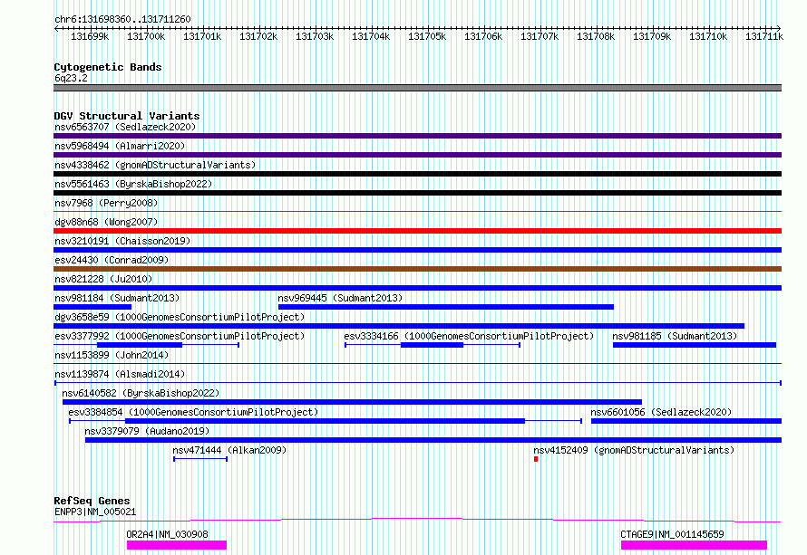
Task: Select the nsv471444 thin blue variant span
Action: [200, 459]
